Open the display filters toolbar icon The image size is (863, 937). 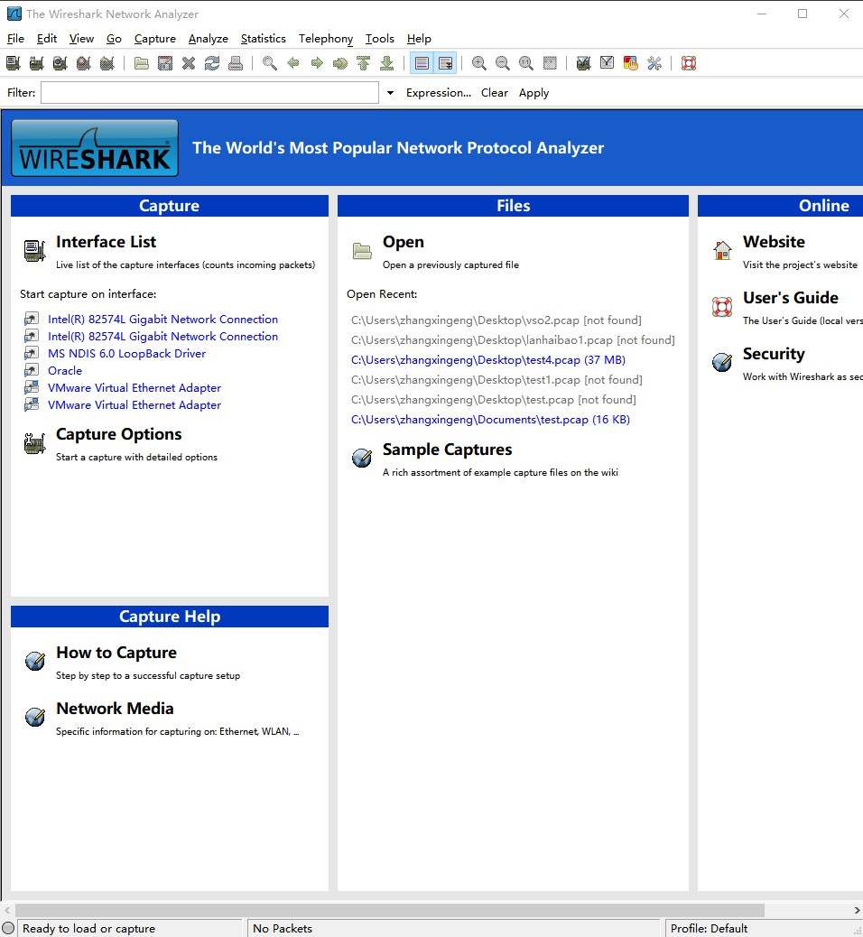click(608, 63)
